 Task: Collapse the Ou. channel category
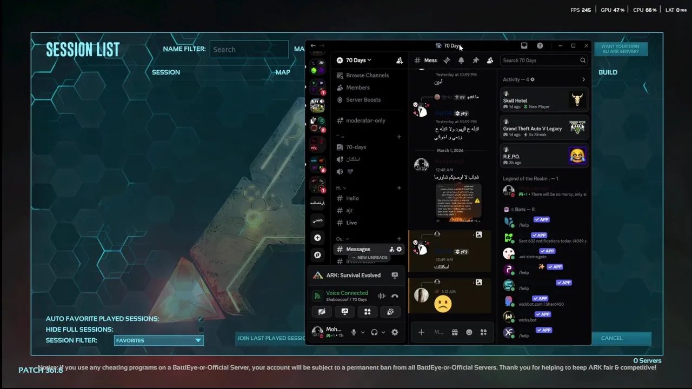pos(342,239)
